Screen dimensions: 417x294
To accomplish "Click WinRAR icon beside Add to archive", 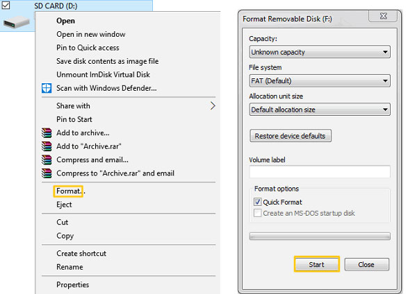I will click(47, 133).
